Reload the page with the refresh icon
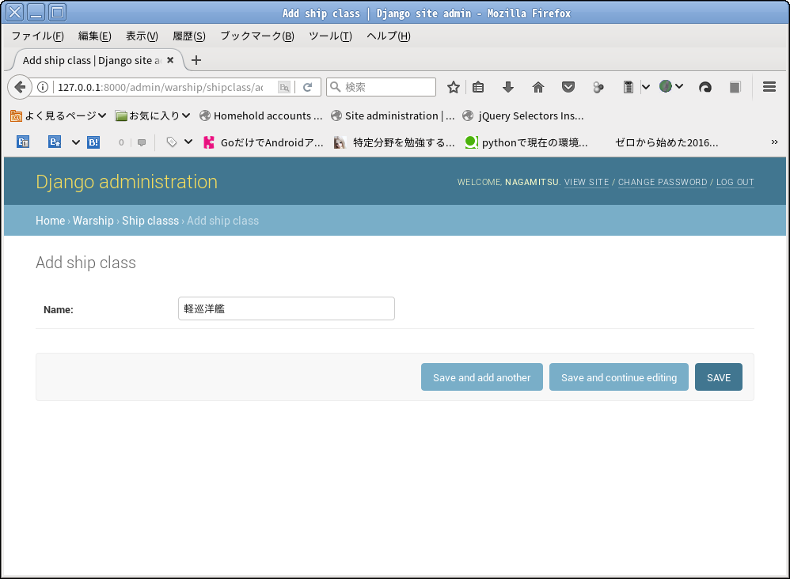The height and width of the screenshot is (579, 790). coord(307,87)
